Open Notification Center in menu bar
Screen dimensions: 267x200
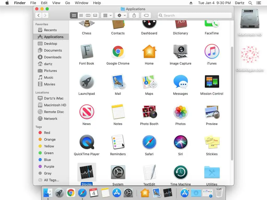coord(258,3)
